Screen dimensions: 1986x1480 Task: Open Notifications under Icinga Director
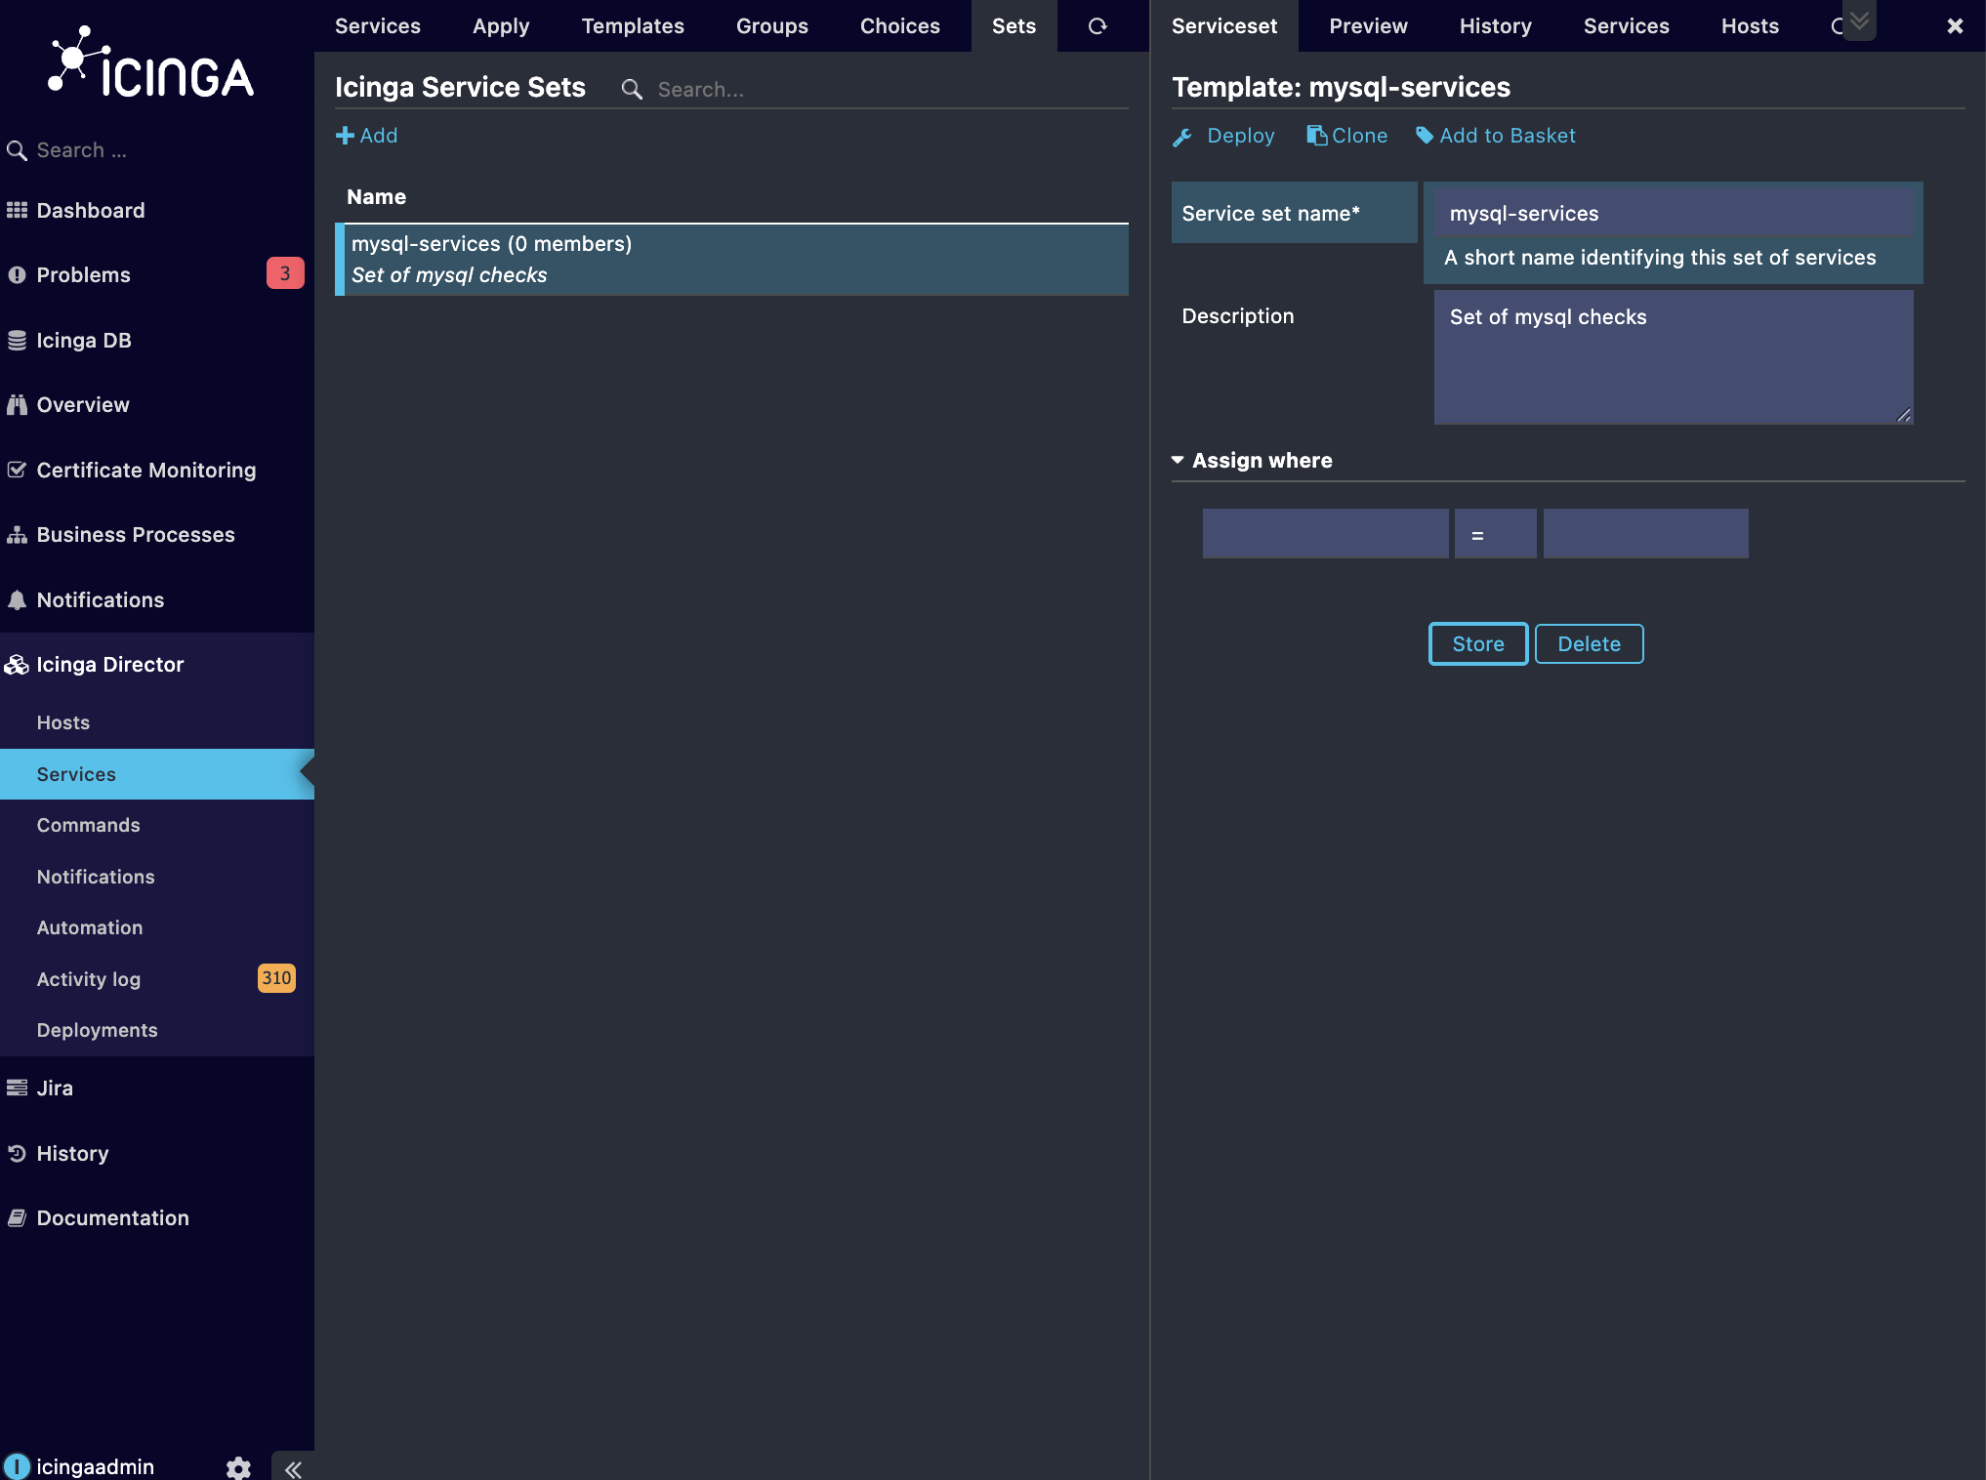click(96, 877)
